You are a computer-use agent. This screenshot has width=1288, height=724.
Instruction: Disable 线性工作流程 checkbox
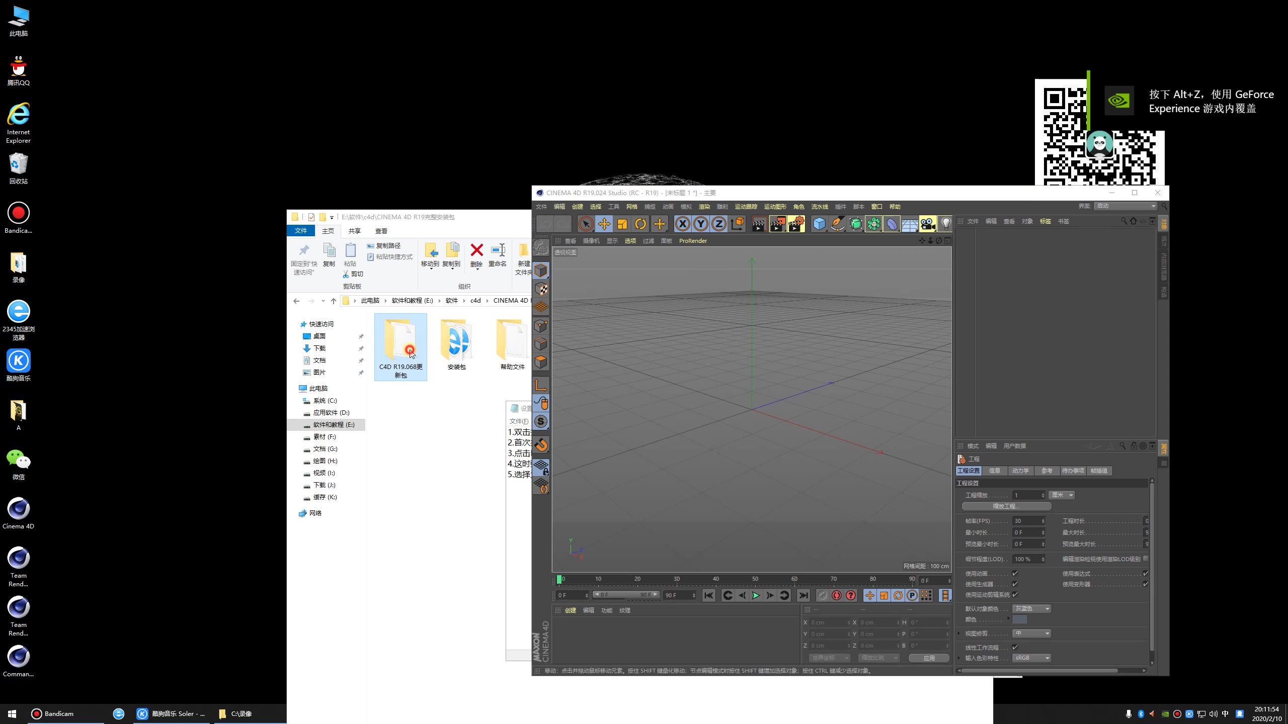tap(1015, 647)
